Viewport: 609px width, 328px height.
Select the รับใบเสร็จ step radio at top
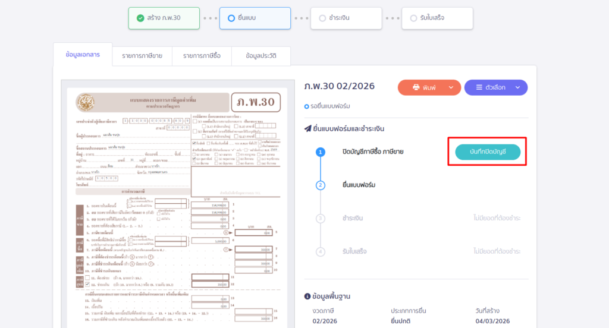click(413, 18)
